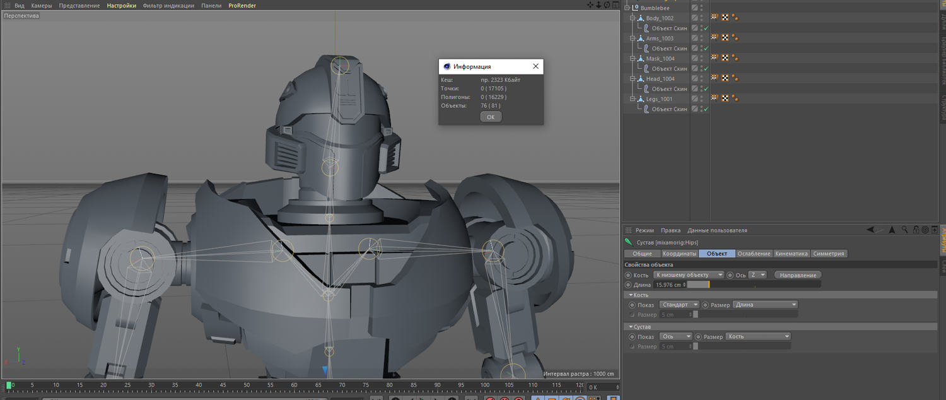The height and width of the screenshot is (400, 946).
Task: Click the viewport pan camera icon
Action: point(590,5)
